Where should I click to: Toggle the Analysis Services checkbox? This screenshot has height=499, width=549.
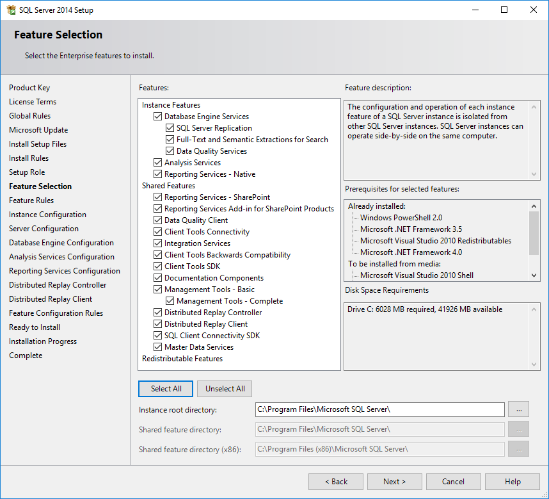coord(157,163)
